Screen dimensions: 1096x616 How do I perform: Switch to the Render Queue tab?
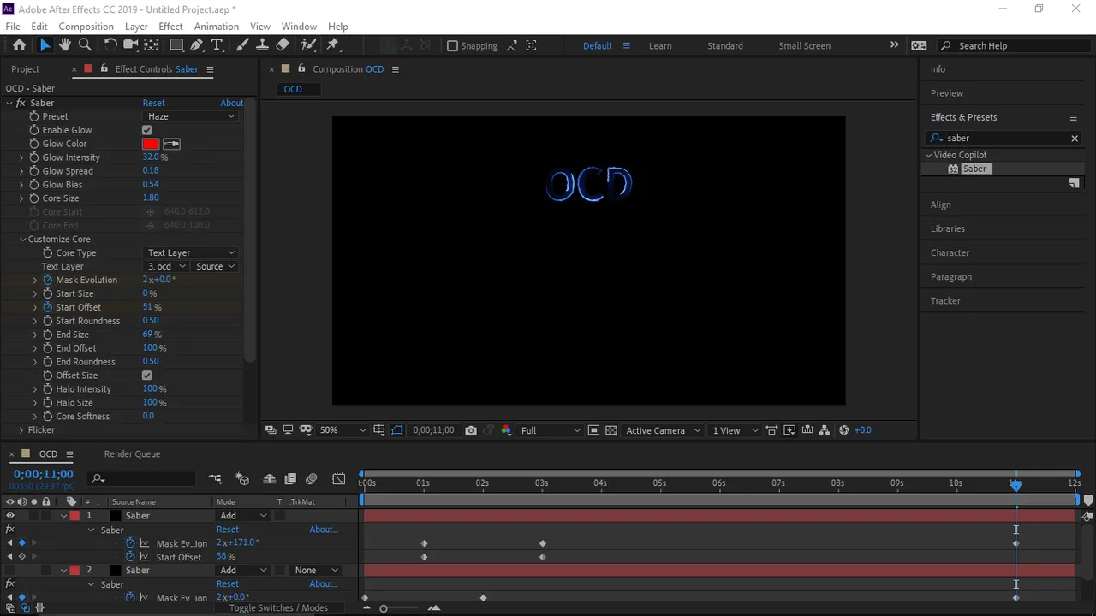[x=132, y=454]
